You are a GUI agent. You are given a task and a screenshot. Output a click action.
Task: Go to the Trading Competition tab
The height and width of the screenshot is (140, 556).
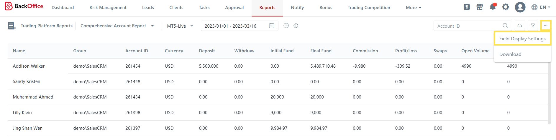369,8
